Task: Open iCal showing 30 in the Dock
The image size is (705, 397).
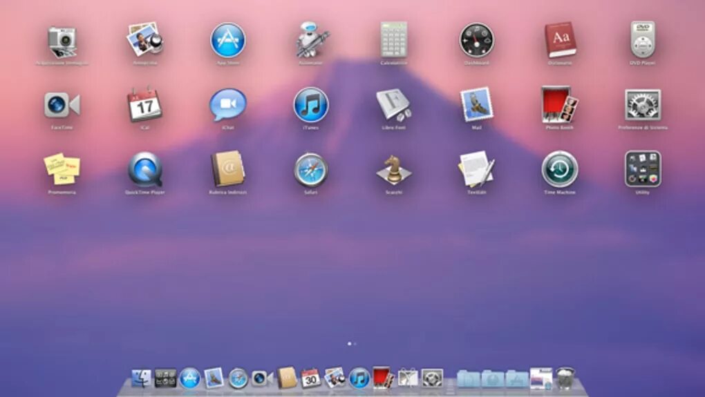Action: coord(311,378)
